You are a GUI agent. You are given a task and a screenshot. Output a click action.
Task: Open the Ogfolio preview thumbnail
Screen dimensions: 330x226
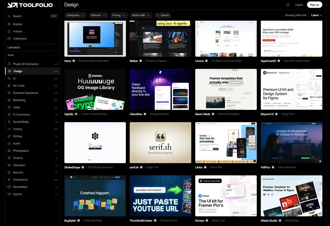(x=95, y=89)
